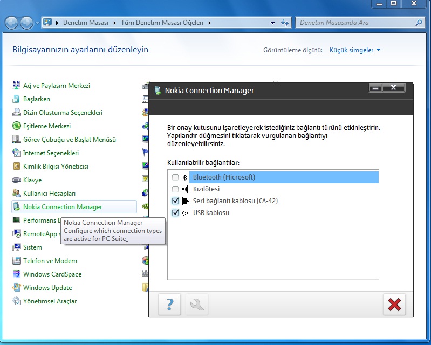Image resolution: width=431 pixels, height=345 pixels.
Task: Click the red X close button in the dialog footer
Action: click(394, 304)
